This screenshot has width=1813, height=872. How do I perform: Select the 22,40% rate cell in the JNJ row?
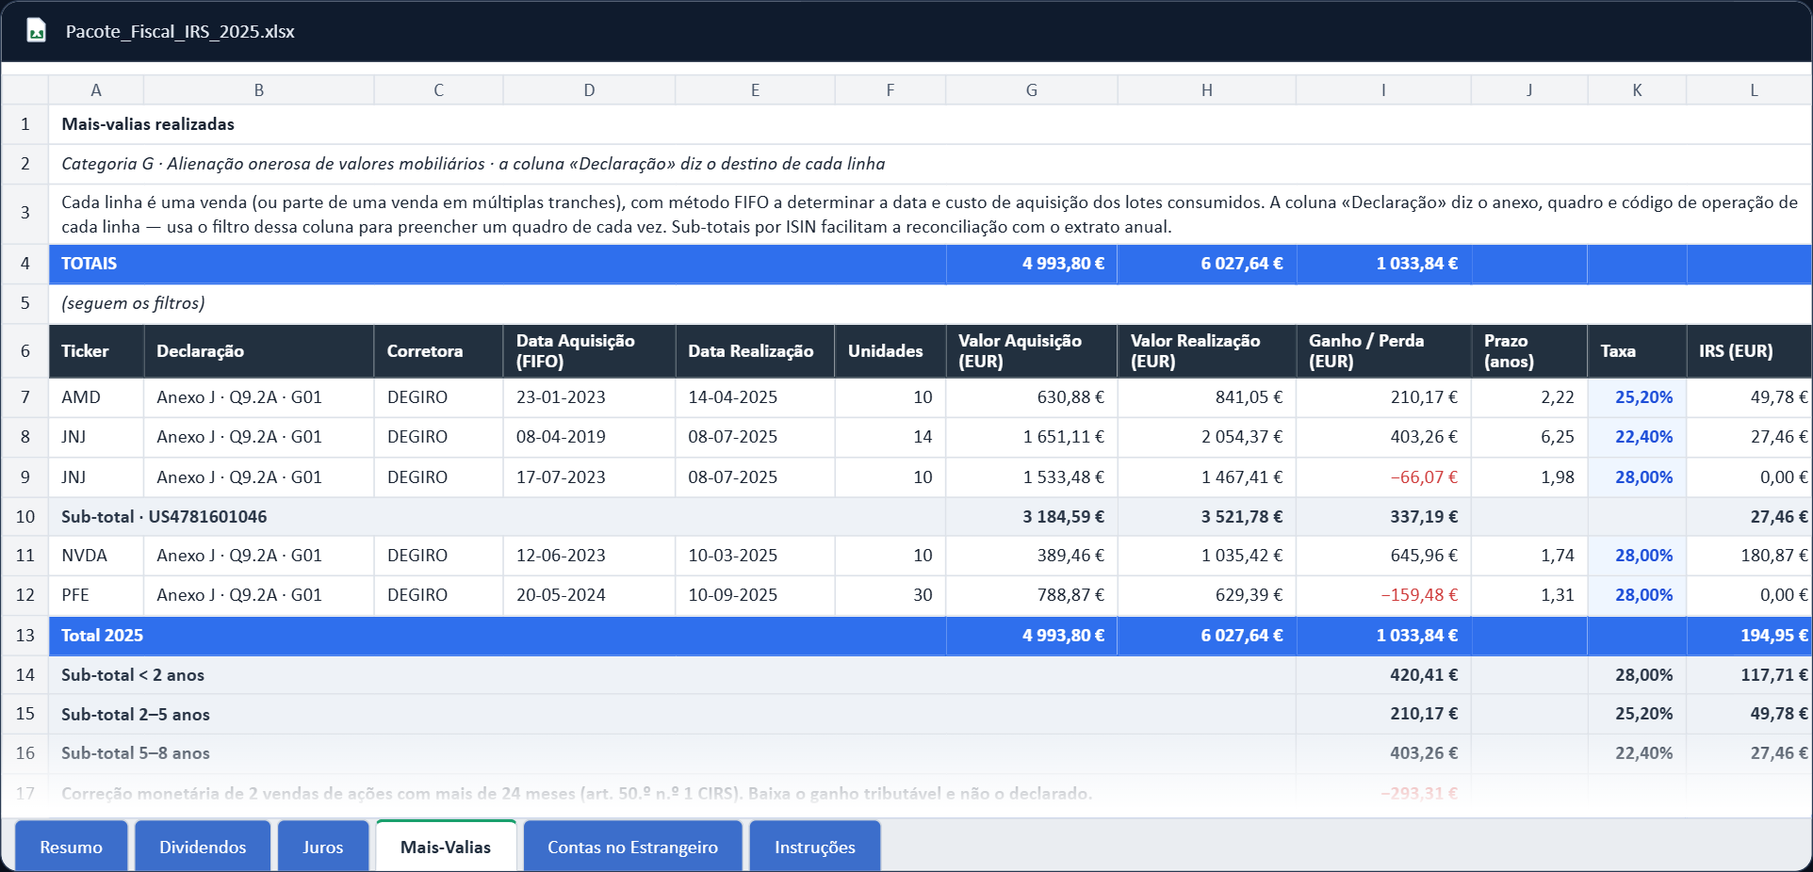click(x=1637, y=437)
